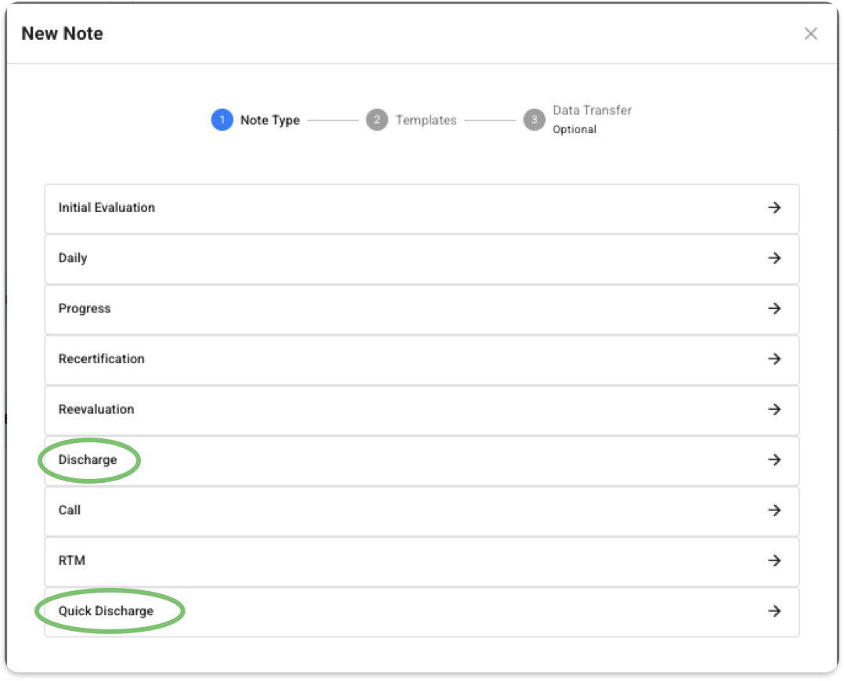844x681 pixels.
Task: Choose the Call note type
Action: (421, 511)
